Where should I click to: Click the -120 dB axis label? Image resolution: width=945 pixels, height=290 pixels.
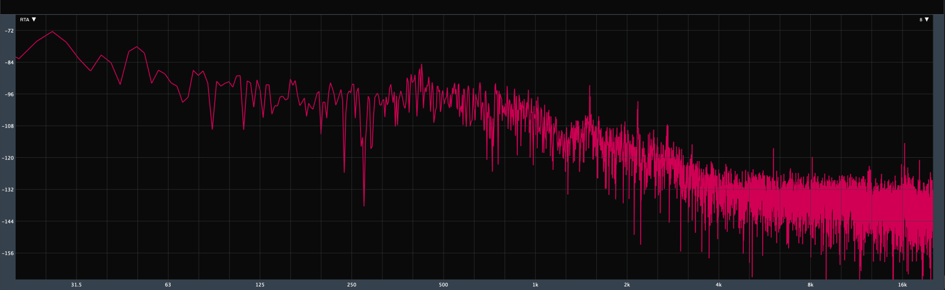(x=8, y=158)
